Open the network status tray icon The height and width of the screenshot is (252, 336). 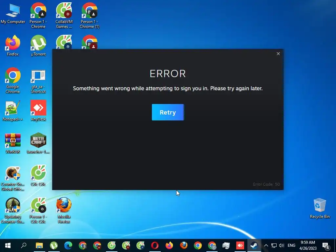tap(274, 245)
